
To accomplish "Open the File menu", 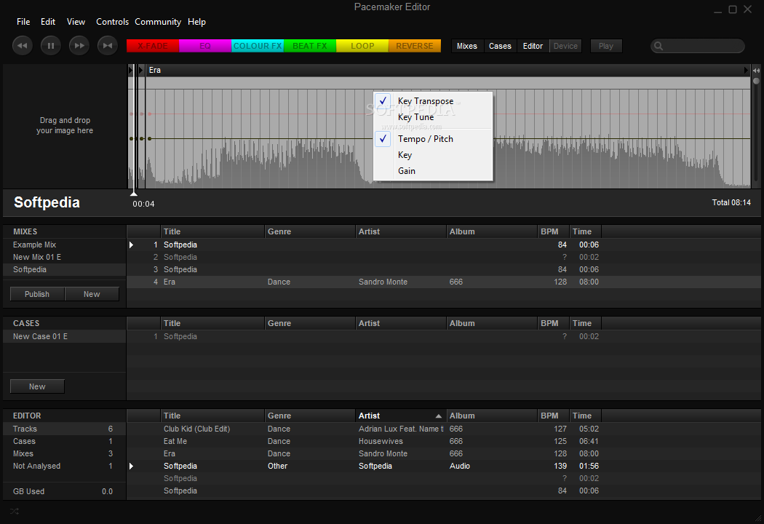I will point(23,22).
